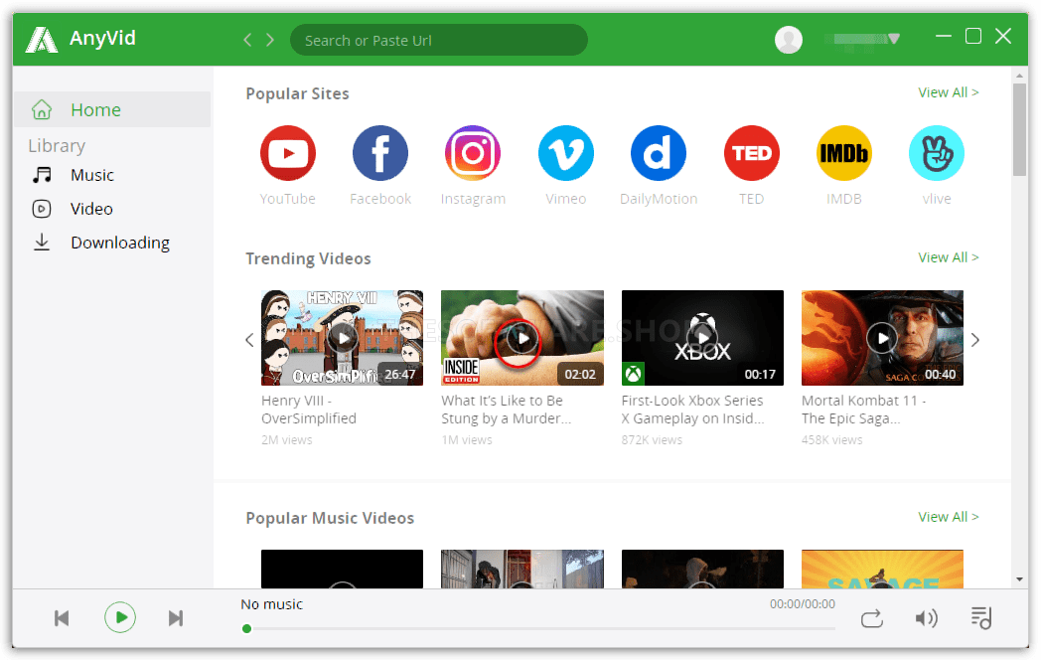Open the What It's Like to Be Stung title

[x=506, y=410]
